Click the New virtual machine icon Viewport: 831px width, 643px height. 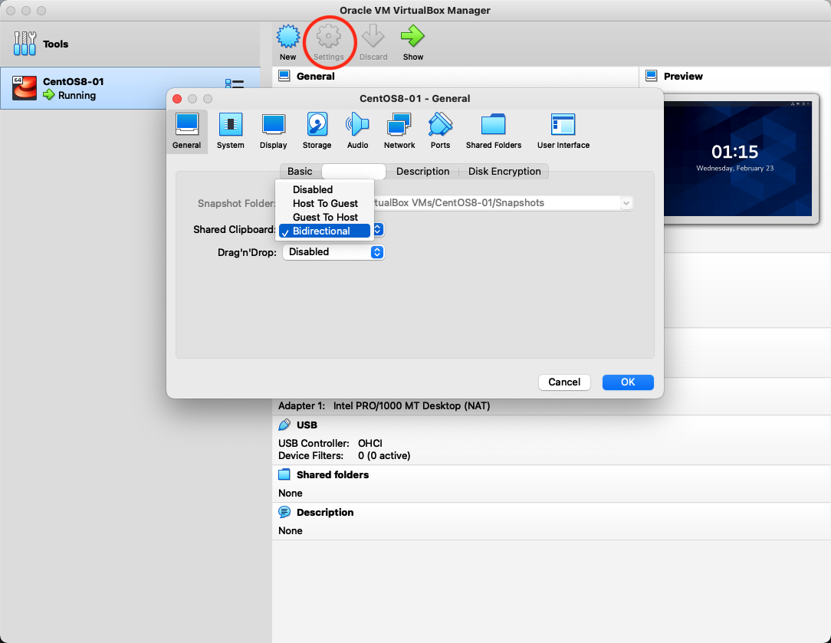287,37
